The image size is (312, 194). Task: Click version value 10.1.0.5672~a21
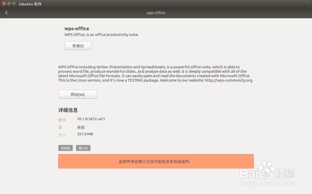click(91, 119)
